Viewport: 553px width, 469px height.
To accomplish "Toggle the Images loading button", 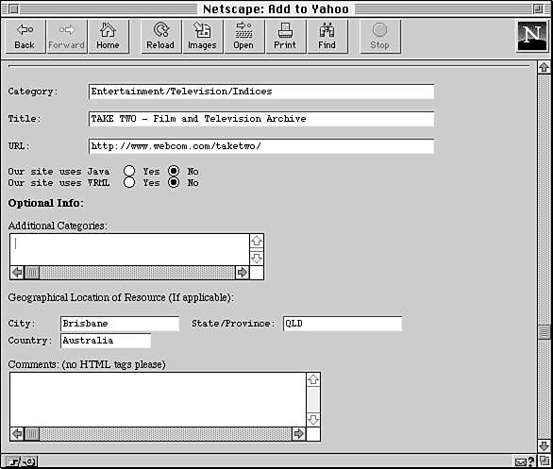I will click(203, 37).
